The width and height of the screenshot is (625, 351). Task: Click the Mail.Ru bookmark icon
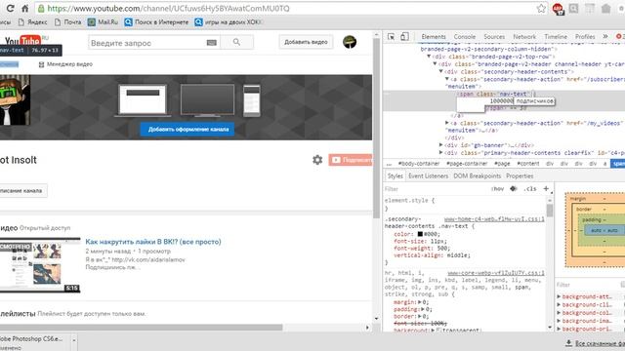92,21
